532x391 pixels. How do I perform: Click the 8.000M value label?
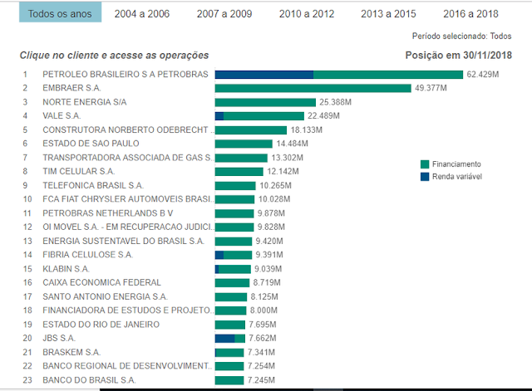pos(264,310)
